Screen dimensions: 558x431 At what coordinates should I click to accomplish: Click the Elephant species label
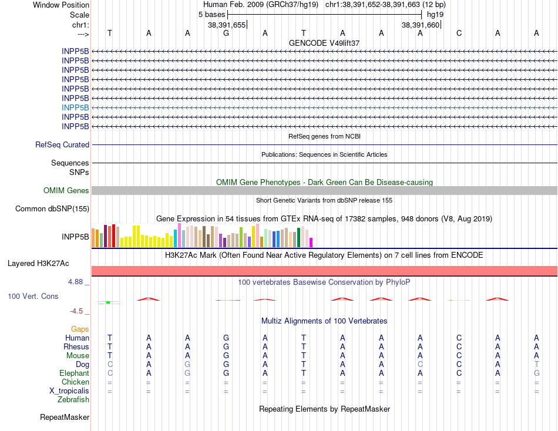click(x=75, y=373)
